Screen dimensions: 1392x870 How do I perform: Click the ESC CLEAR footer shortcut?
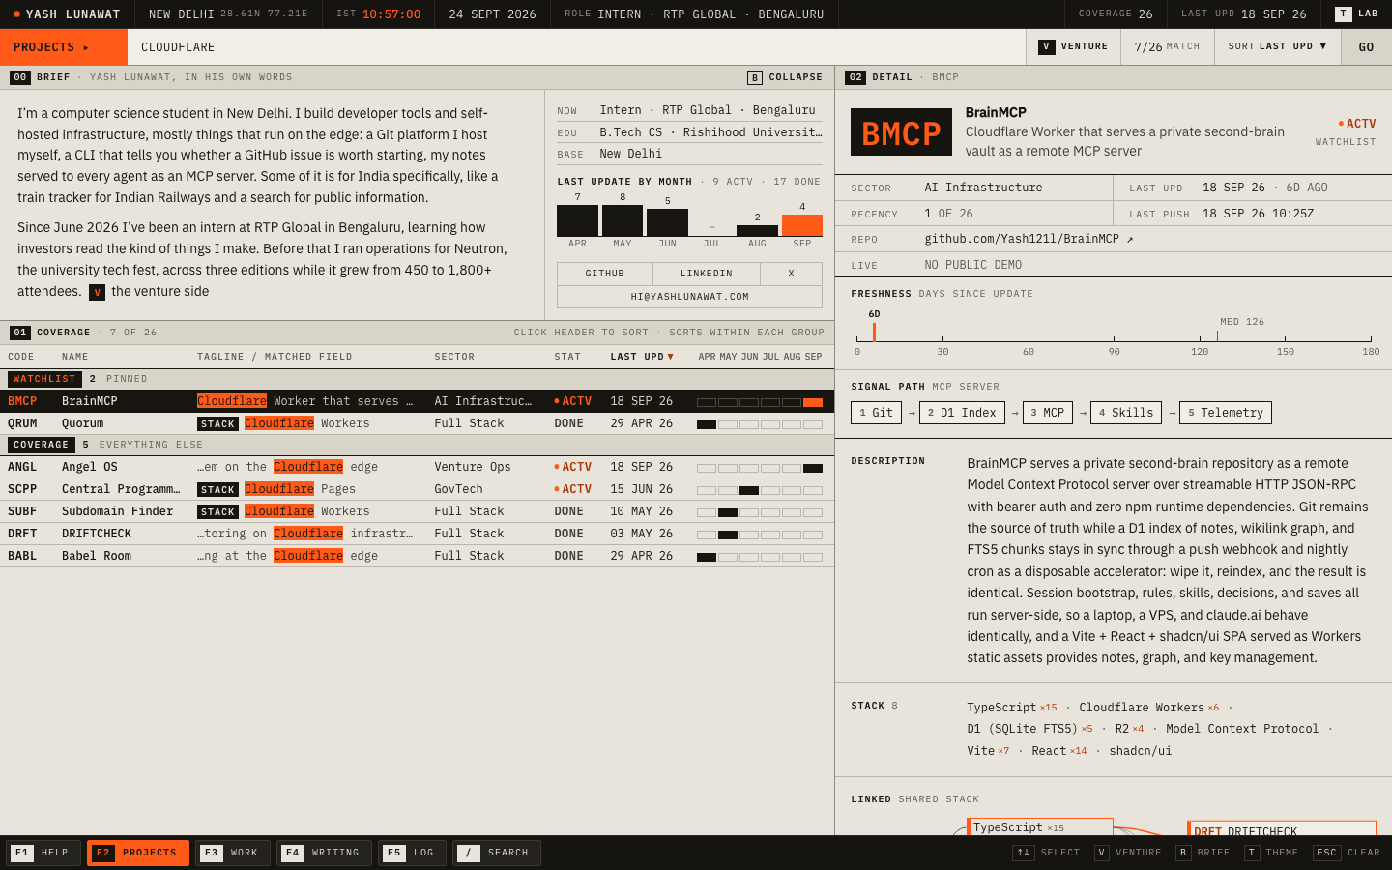1347,853
